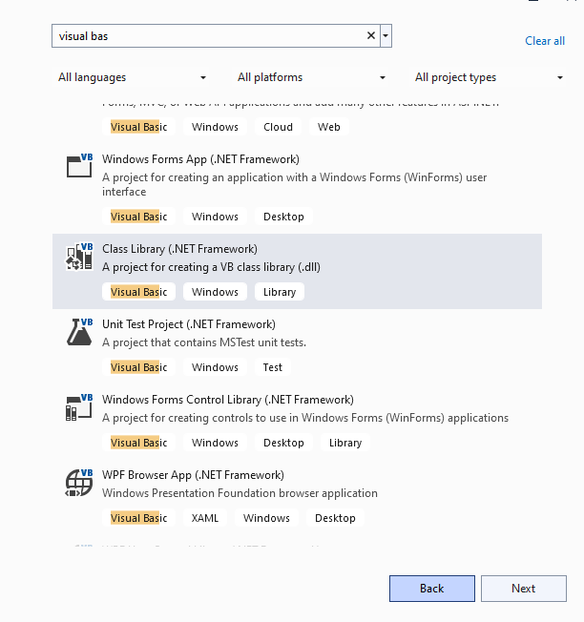The height and width of the screenshot is (622, 584).
Task: Click the Unit Test Project flask icon
Action: [x=79, y=332]
